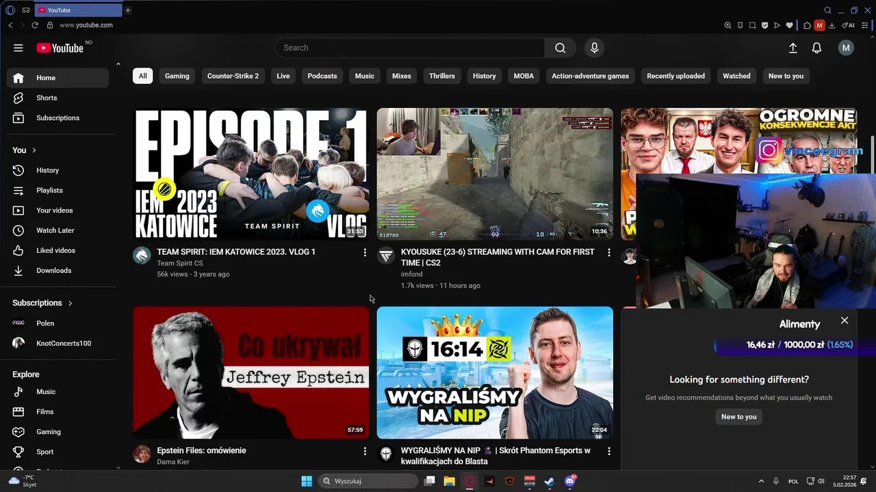Image resolution: width=876 pixels, height=492 pixels.
Task: Expand the Subscriptions section chevron
Action: [x=70, y=303]
